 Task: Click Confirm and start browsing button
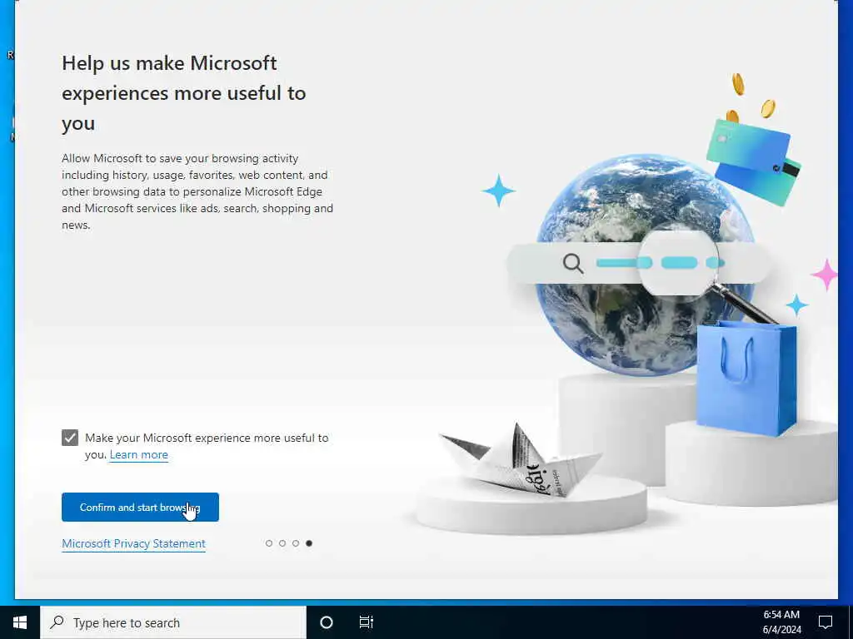click(140, 507)
